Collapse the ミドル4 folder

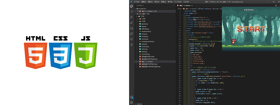coord(137,16)
